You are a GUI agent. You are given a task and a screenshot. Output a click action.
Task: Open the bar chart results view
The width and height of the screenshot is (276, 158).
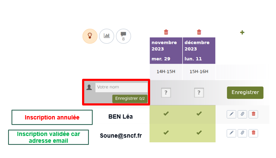(x=107, y=36)
